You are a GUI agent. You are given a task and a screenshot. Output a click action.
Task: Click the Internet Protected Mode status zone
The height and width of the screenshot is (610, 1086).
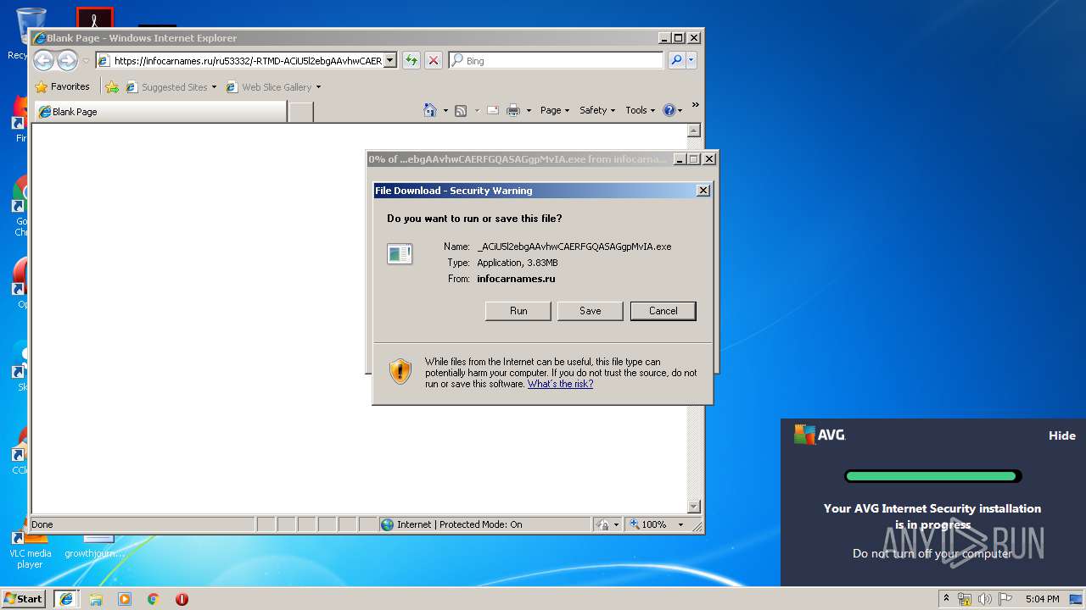pos(484,524)
